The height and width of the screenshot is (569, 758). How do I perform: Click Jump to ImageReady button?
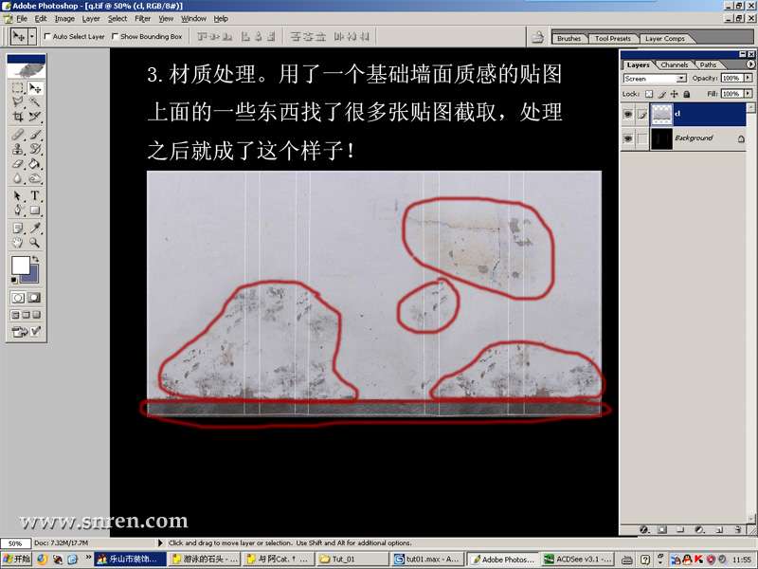tap(27, 332)
